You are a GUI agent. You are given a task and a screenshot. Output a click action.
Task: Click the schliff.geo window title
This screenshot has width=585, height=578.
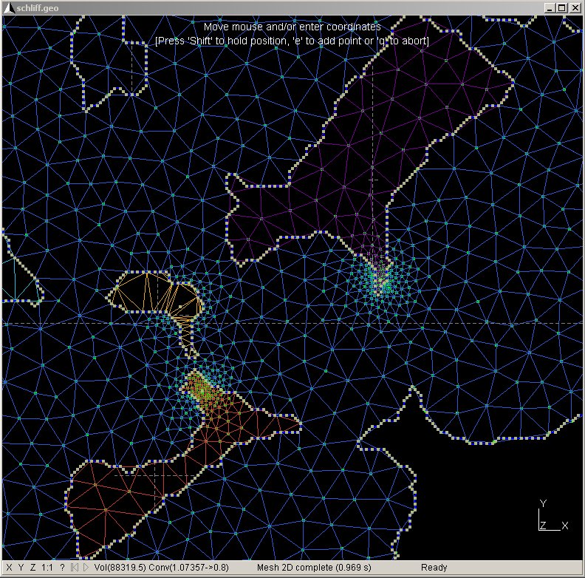coord(38,8)
